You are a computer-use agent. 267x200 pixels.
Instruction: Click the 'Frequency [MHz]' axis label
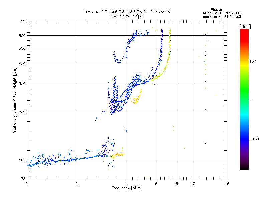(x=126, y=188)
